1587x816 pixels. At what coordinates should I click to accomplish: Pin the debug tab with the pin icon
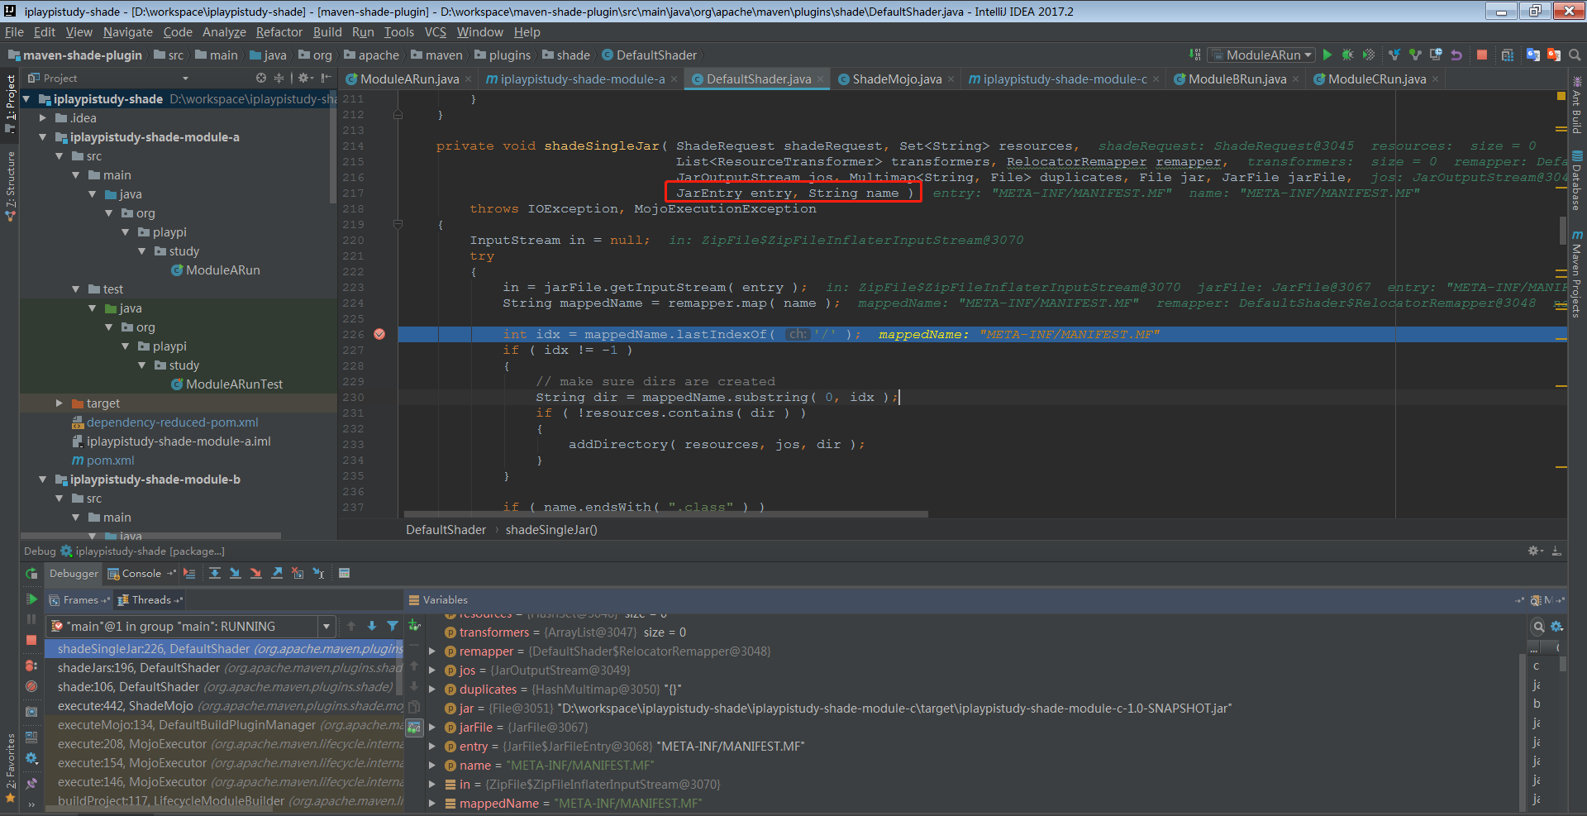(x=31, y=783)
